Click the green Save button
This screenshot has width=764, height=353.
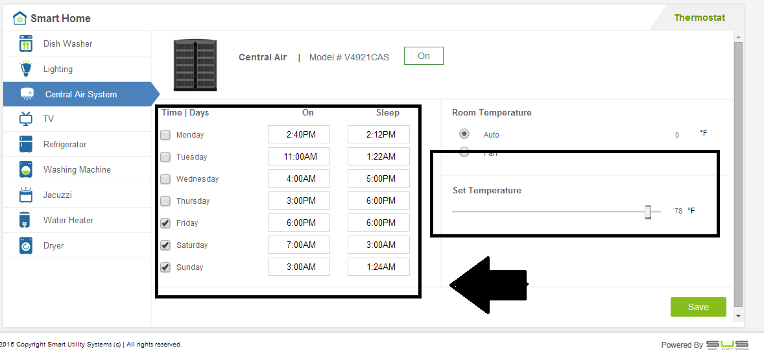pos(698,307)
